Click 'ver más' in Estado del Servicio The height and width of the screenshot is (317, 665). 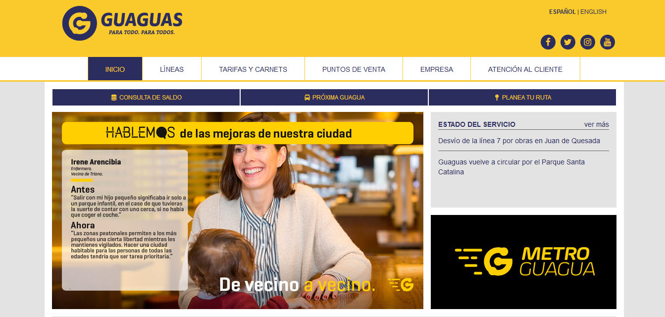[597, 124]
